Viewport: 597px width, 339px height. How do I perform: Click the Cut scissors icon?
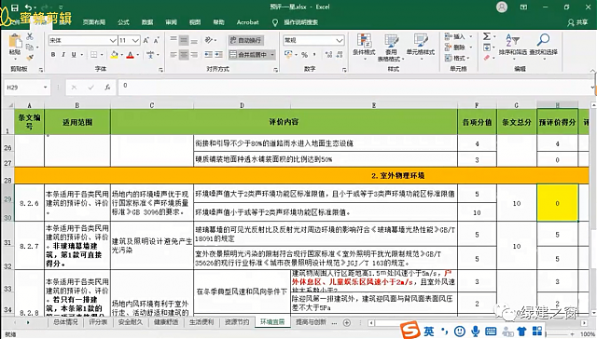click(30, 36)
